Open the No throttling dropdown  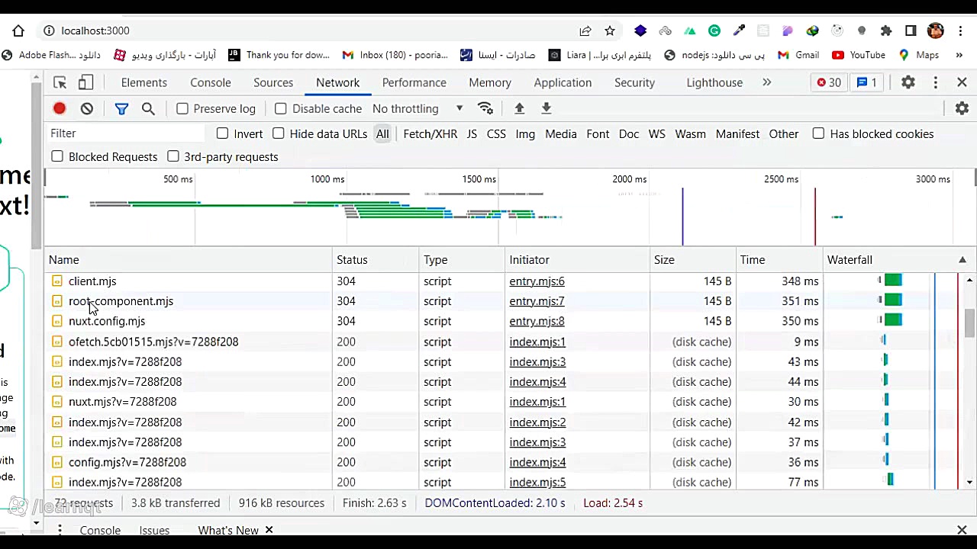tap(417, 108)
